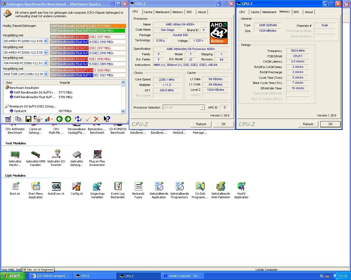Click OK in the CPU-Z Memory window
The image size is (351, 280).
coord(330,124)
